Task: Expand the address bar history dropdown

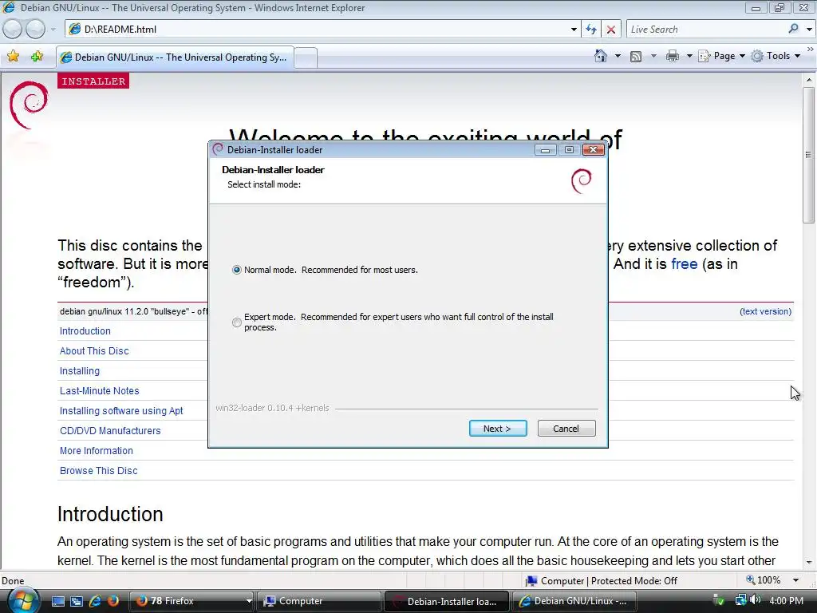Action: click(x=574, y=30)
